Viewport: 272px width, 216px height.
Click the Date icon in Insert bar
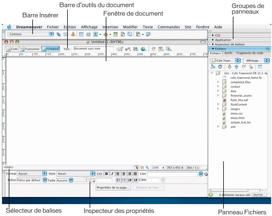[x=115, y=34]
